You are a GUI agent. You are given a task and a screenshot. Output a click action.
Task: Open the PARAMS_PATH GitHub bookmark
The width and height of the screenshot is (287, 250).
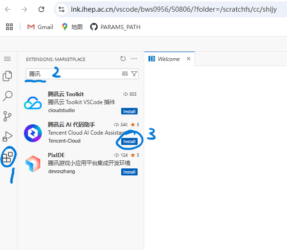[x=115, y=27]
